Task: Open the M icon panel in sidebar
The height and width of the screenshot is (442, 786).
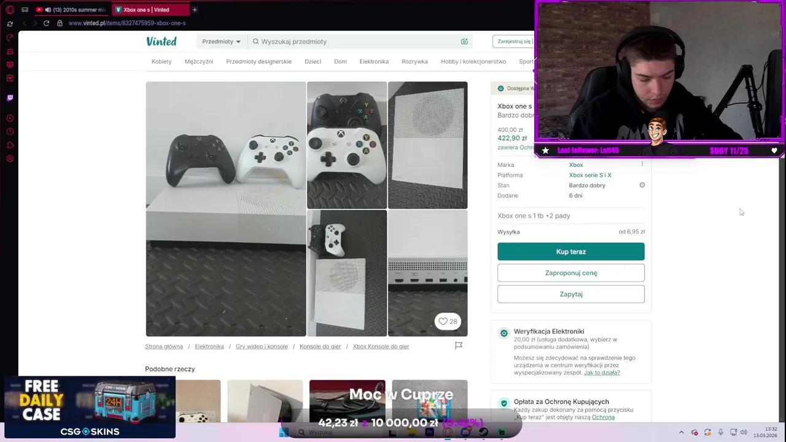Action: pyautogui.click(x=10, y=78)
